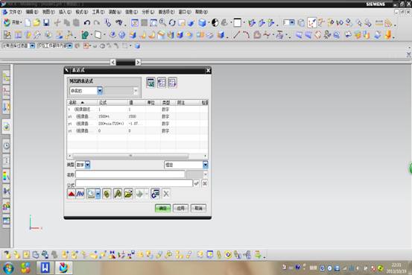Open the 文件 (File) menu

pos(13,12)
